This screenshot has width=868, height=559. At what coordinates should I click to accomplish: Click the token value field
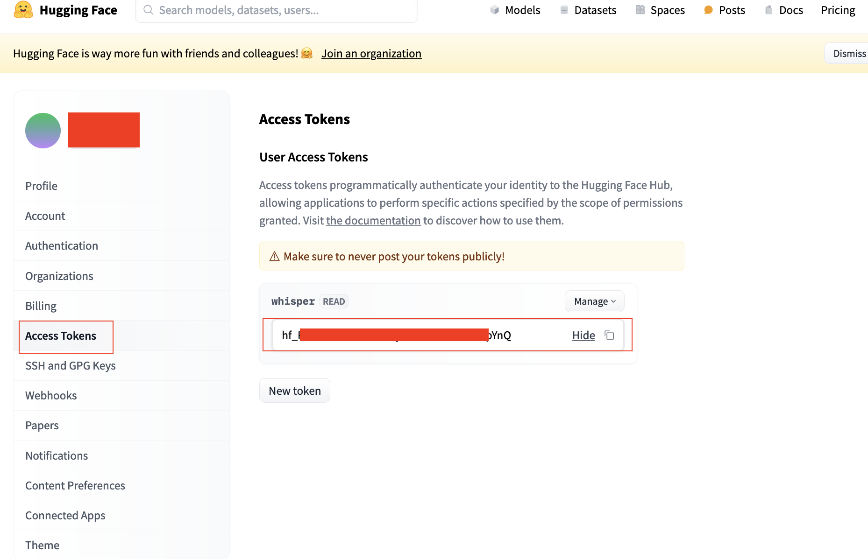tap(448, 335)
